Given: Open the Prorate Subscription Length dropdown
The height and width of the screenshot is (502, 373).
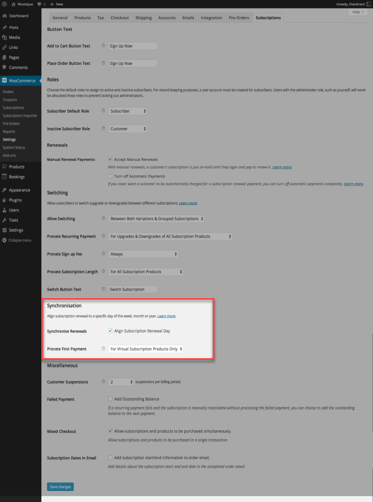Looking at the screenshot, I should click(146, 272).
